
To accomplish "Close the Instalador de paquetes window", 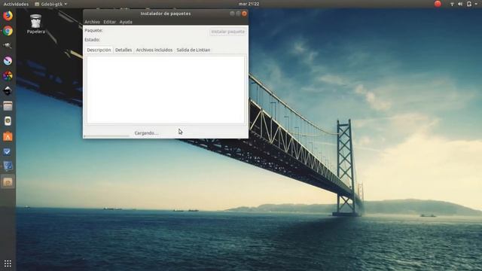I will [x=244, y=14].
